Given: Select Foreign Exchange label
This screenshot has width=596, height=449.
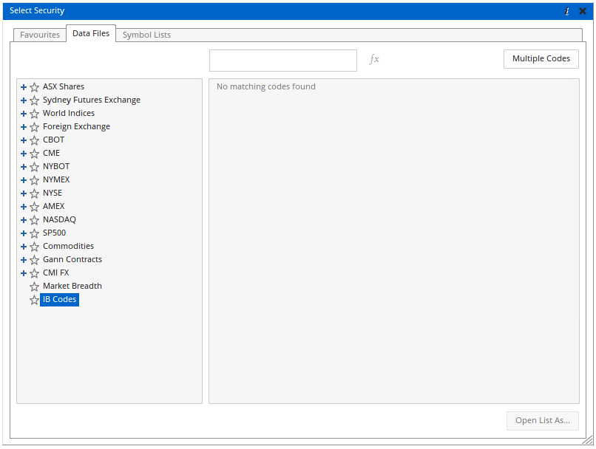Looking at the screenshot, I should 76,126.
